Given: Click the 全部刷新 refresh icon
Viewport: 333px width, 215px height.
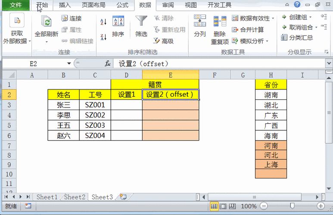Looking at the screenshot, I should tap(46, 21).
